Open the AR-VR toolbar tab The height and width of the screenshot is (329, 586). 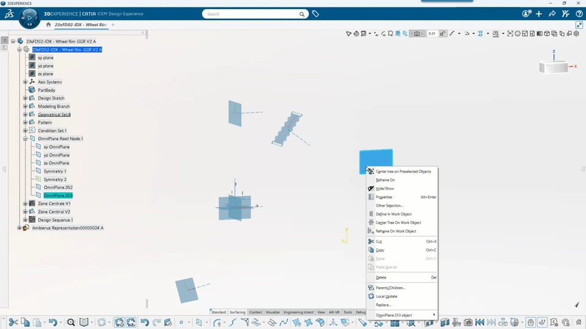coord(334,312)
